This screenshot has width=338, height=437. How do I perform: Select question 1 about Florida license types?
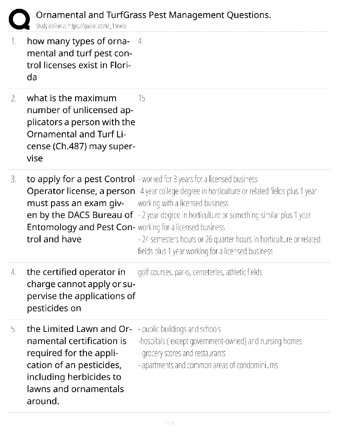[x=79, y=59]
